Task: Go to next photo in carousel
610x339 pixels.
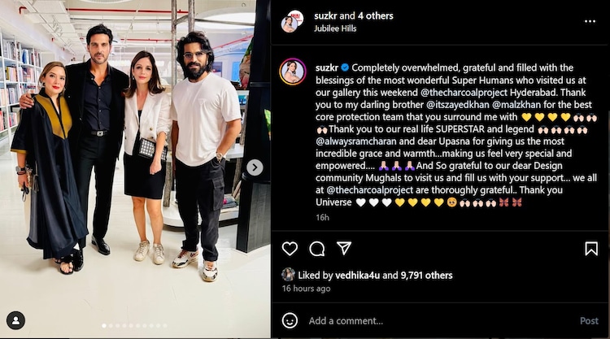Action: pos(255,167)
